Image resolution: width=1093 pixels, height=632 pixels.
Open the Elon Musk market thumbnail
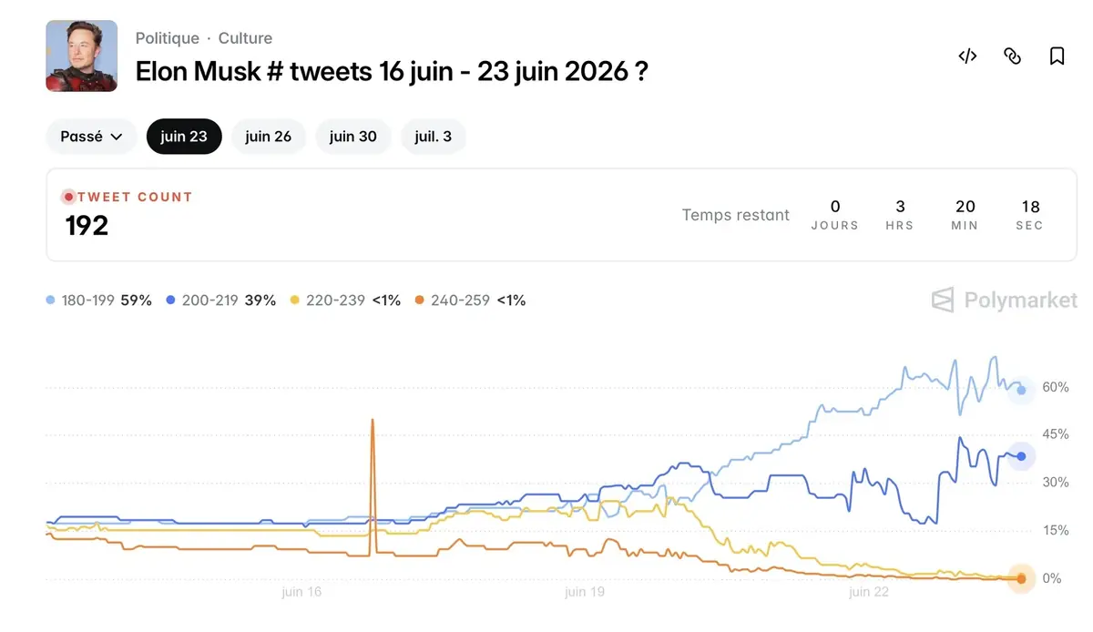pyautogui.click(x=82, y=56)
